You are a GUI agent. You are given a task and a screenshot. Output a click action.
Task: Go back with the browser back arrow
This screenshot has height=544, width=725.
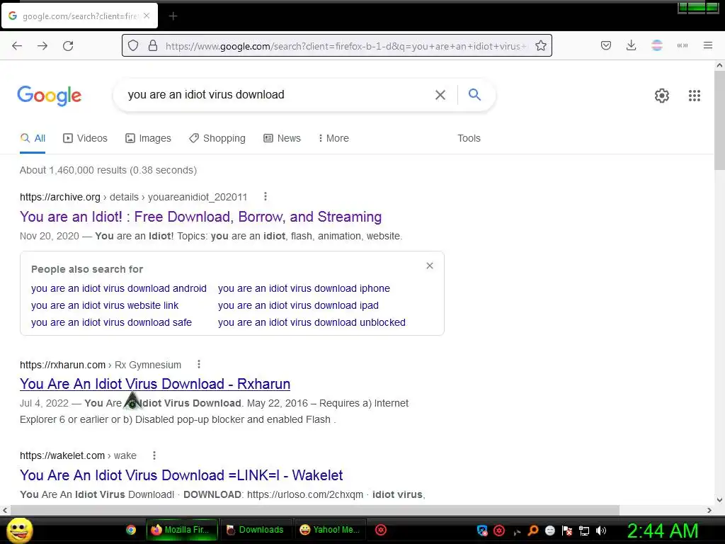17,45
